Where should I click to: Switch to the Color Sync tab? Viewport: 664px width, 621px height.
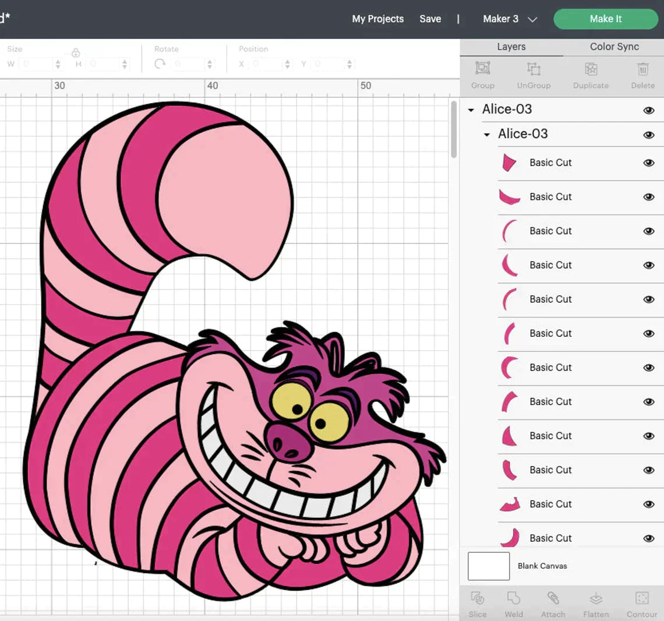point(614,47)
